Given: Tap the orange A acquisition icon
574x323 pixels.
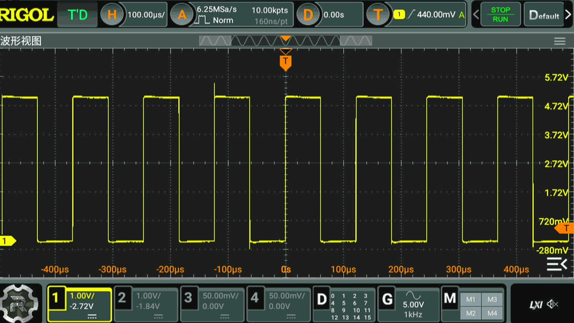Looking at the screenshot, I should 182,15.
